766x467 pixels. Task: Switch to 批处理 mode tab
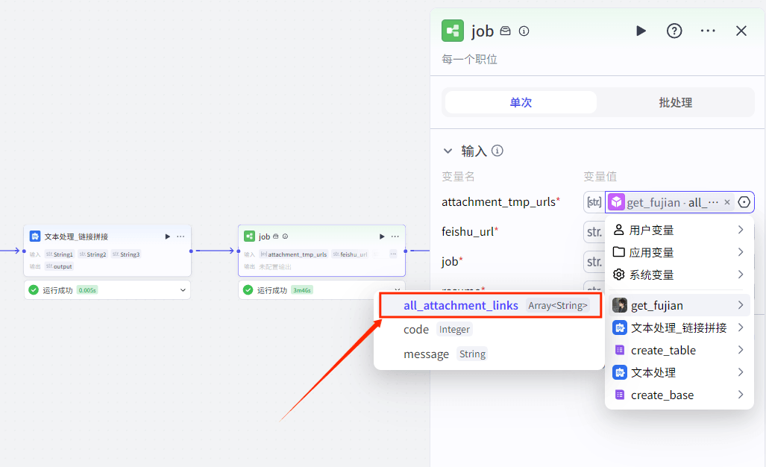(675, 103)
